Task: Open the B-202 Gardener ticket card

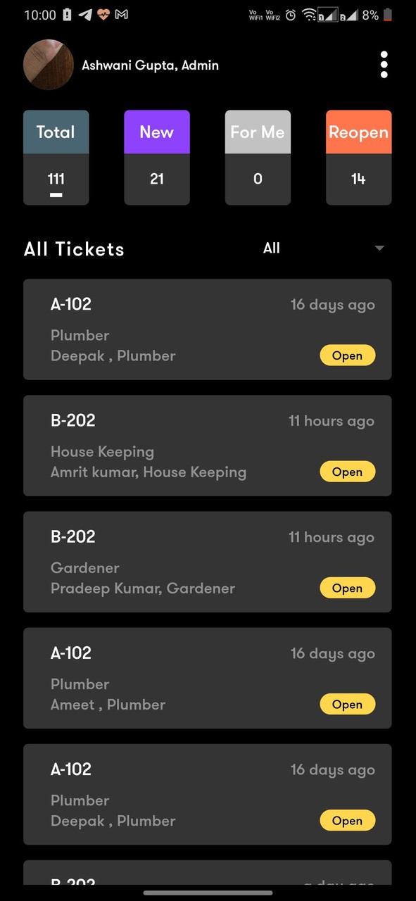Action: click(x=208, y=562)
